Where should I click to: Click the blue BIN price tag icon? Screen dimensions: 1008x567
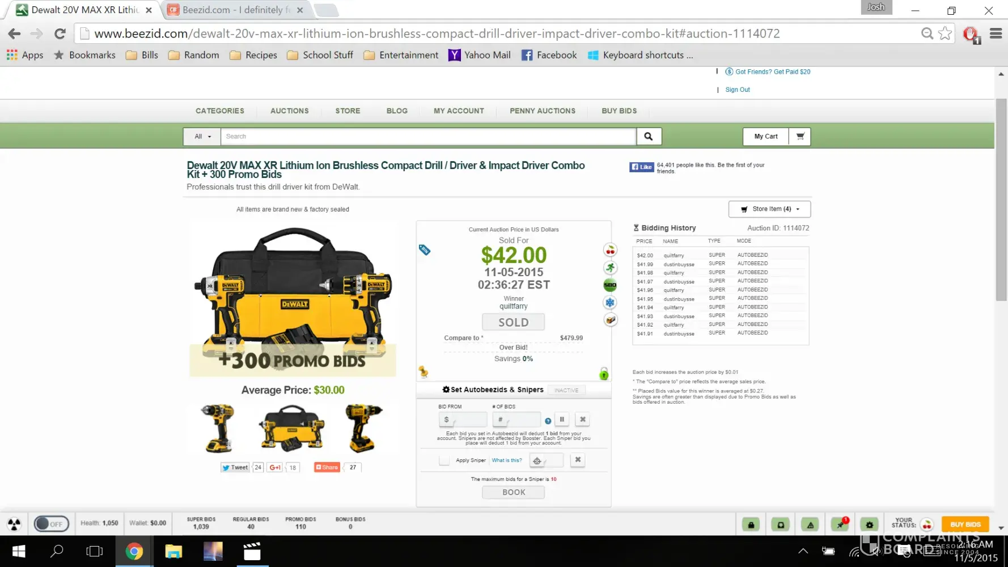425,249
